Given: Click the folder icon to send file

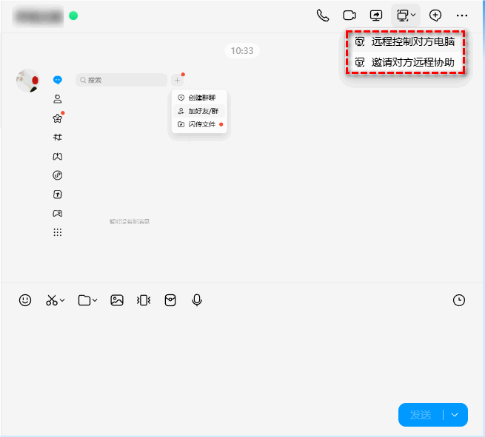Looking at the screenshot, I should click(x=84, y=300).
